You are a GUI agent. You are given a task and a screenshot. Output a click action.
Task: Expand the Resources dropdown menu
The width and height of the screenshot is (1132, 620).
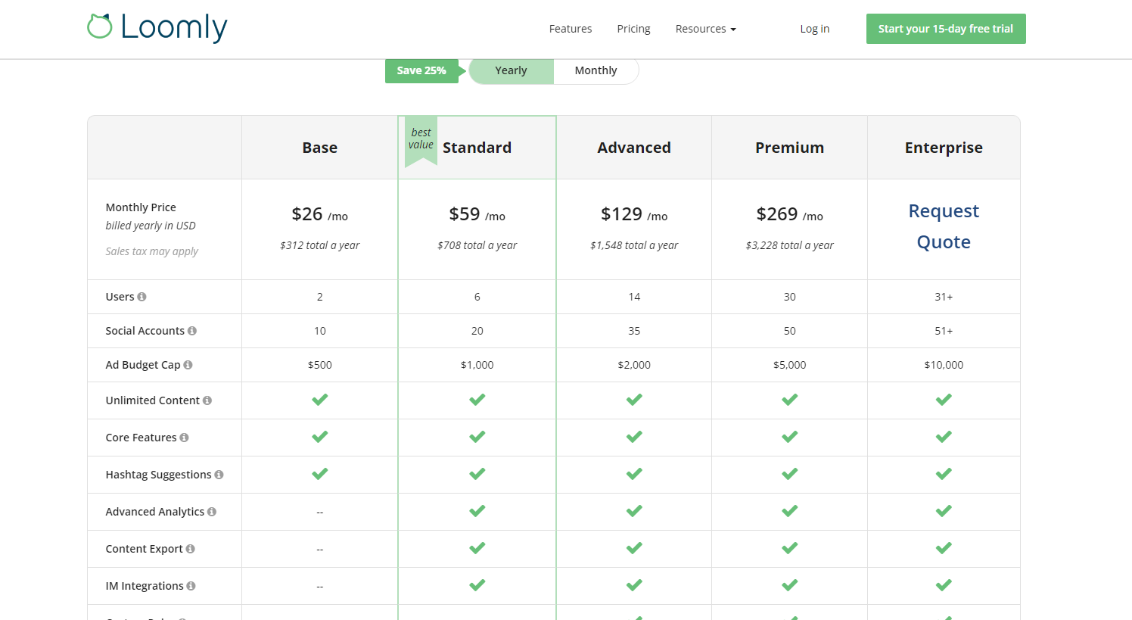(x=705, y=29)
